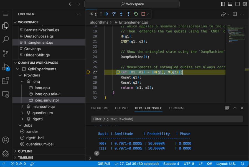The height and width of the screenshot is (167, 249).
Task: Collapse the Providers tree node
Action: point(20,75)
